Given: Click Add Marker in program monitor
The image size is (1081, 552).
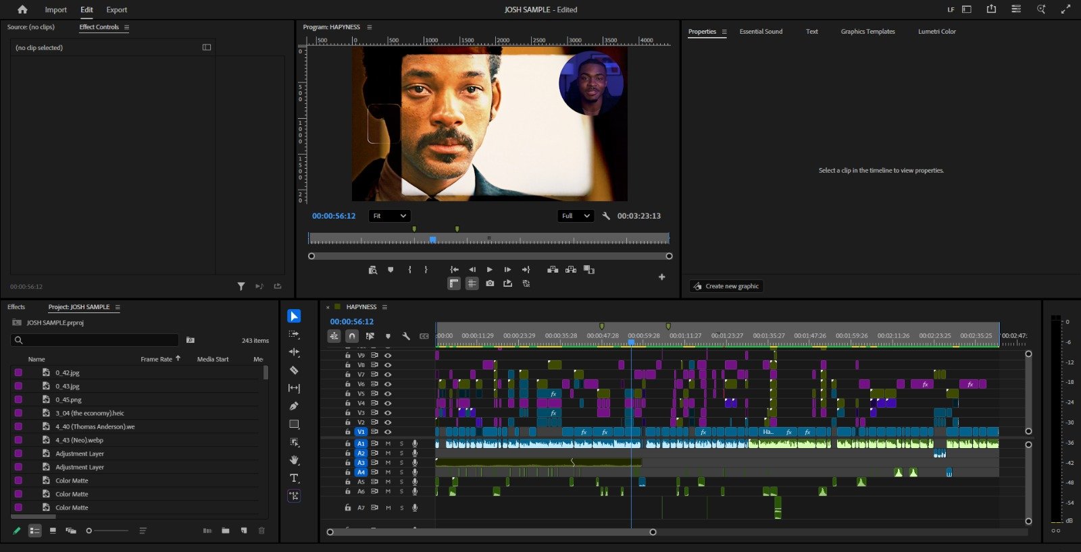Looking at the screenshot, I should 391,269.
